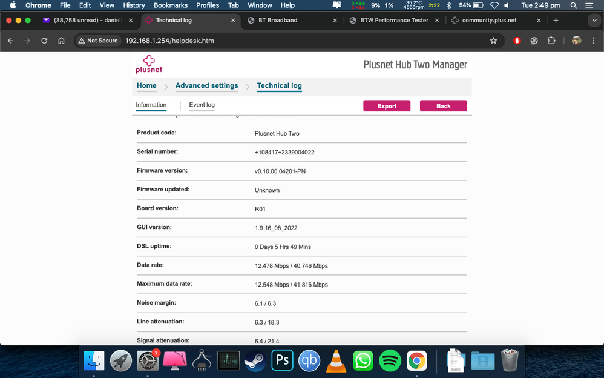Launch Steam from the dock
This screenshot has height=378, width=604.
[x=255, y=360]
